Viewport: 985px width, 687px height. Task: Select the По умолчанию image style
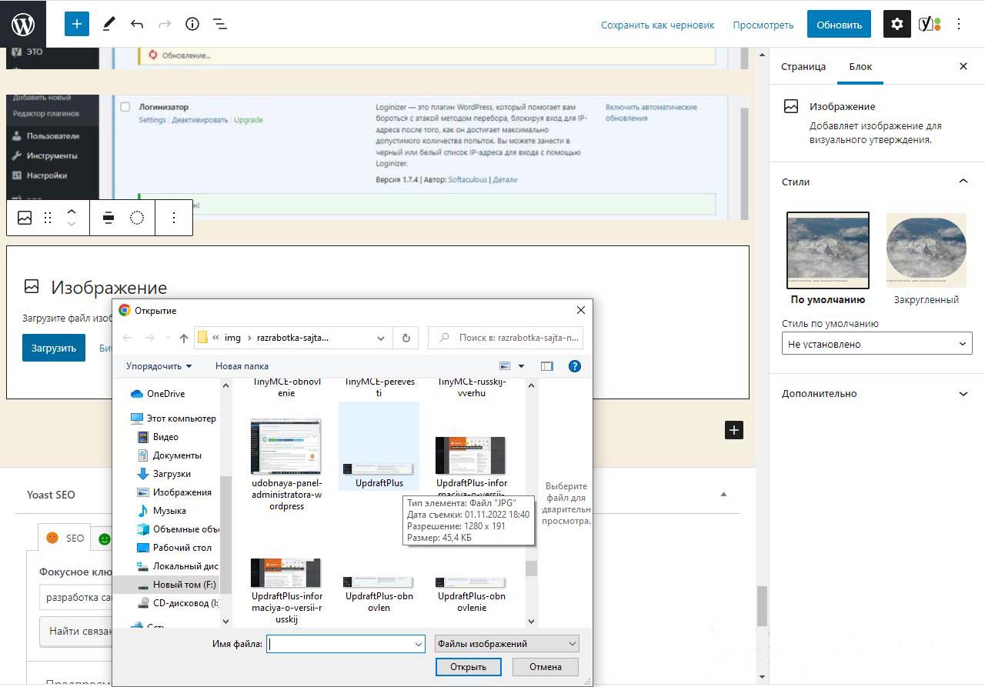pyautogui.click(x=827, y=251)
